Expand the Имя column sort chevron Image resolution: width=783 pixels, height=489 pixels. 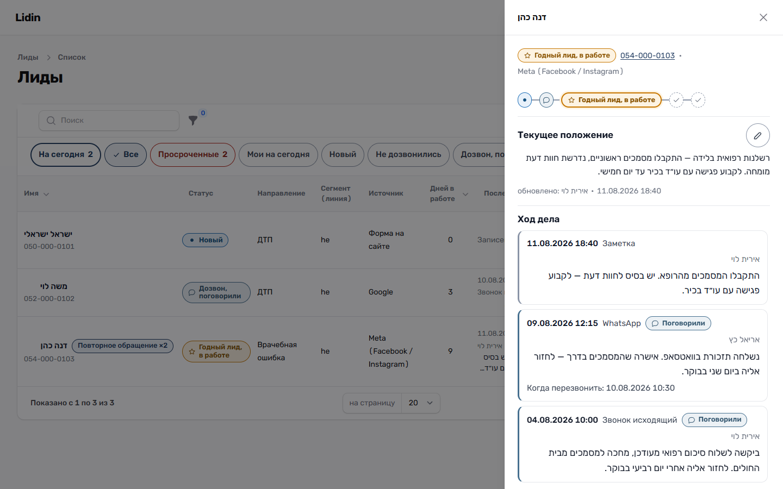pos(46,194)
